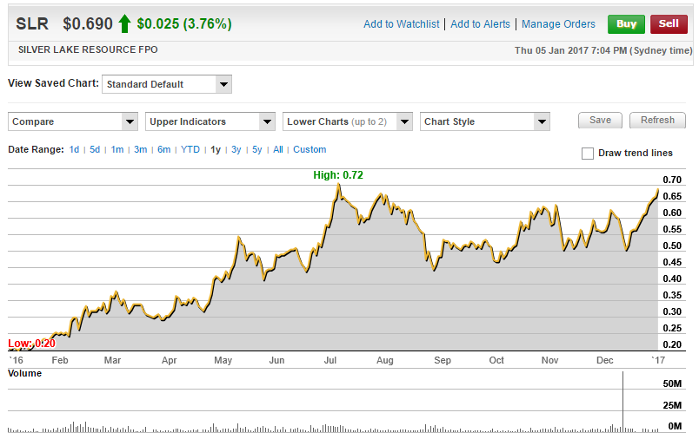The image size is (699, 439).
Task: Open the Compare dropdown
Action: (x=73, y=121)
